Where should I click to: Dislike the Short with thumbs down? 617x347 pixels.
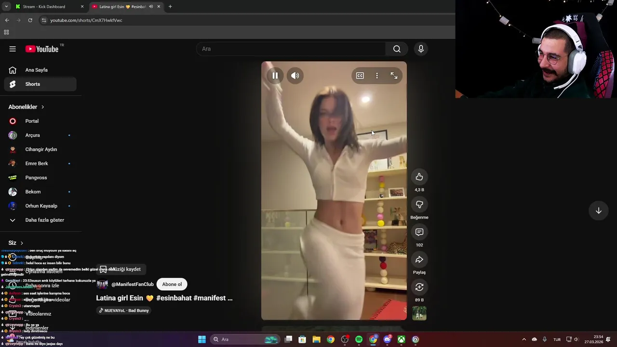pyautogui.click(x=419, y=204)
